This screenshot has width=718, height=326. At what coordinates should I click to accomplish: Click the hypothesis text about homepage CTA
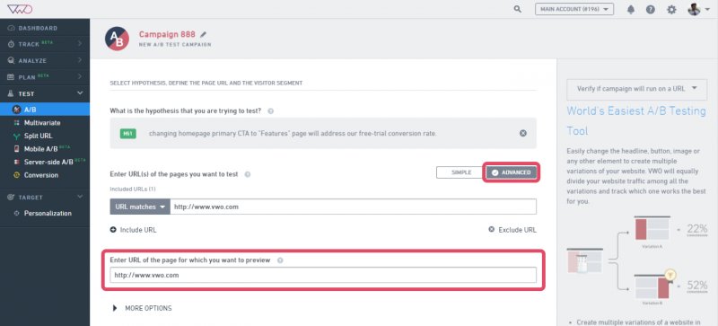293,134
